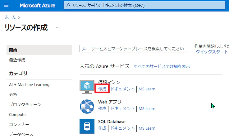Click the magnifier icon in marketplace search
229x139 pixels.
point(85,49)
